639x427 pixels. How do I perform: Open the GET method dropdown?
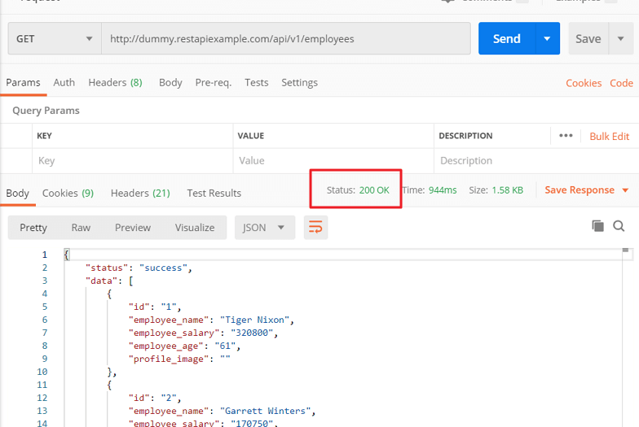pos(55,39)
